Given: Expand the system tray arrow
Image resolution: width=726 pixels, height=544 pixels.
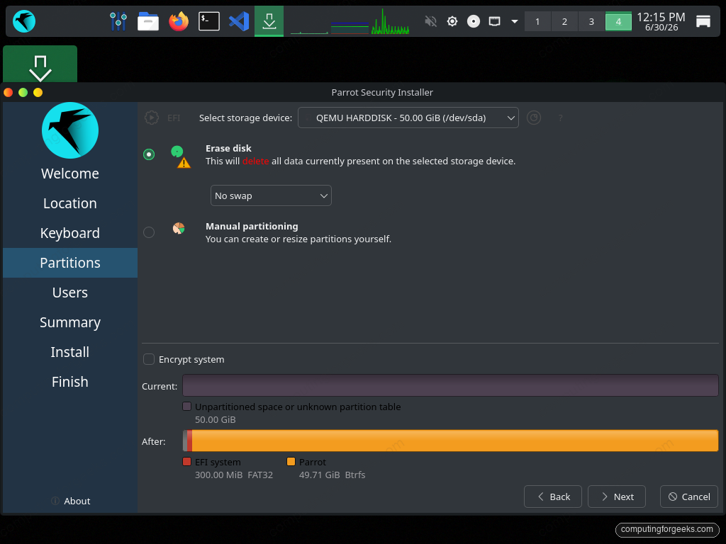Looking at the screenshot, I should tap(515, 21).
